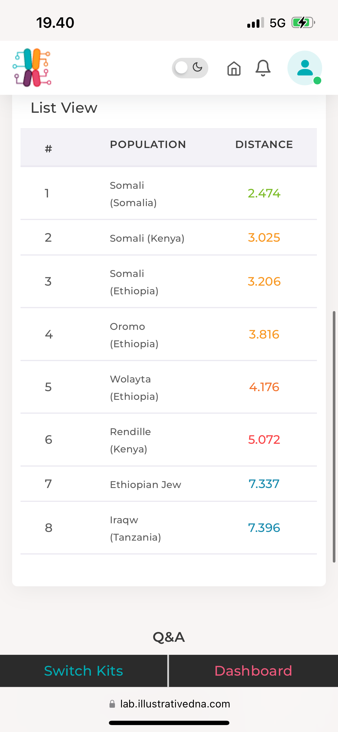Click the page scrollbar thumb
The width and height of the screenshot is (338, 732).
coord(334,437)
